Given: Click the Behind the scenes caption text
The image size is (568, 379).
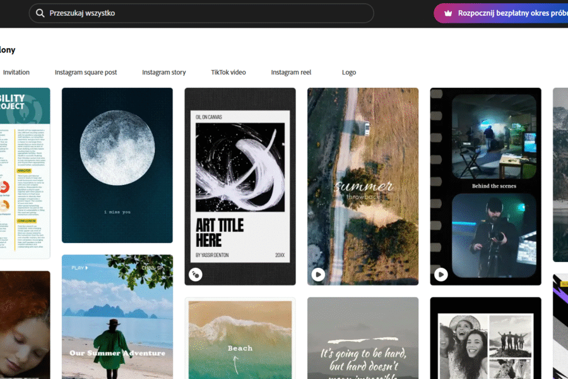Looking at the screenshot, I should tap(494, 186).
